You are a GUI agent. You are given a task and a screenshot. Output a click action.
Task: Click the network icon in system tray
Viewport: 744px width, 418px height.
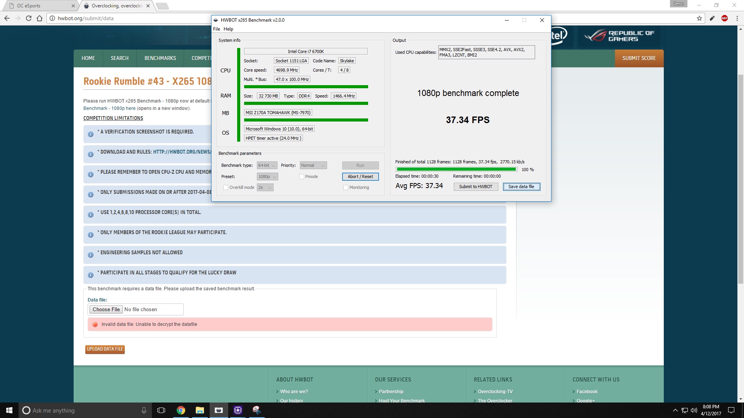click(x=685, y=410)
